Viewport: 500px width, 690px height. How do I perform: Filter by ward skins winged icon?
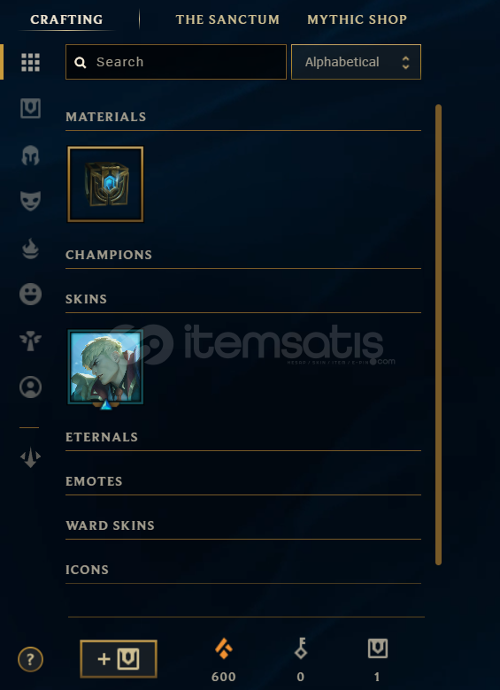click(30, 341)
